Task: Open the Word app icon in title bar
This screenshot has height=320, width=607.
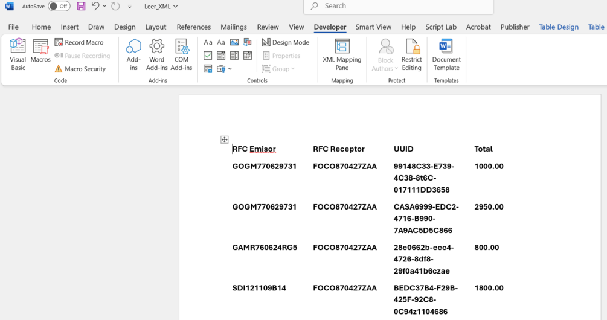Action: coord(9,6)
